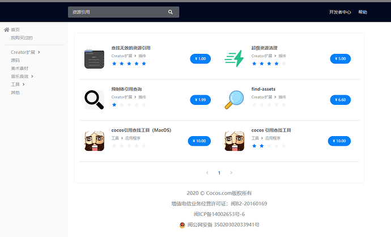Click 应用程序 breadcrumb under cocos 引用查找工具
This screenshot has width=391, height=237.
pos(273,138)
